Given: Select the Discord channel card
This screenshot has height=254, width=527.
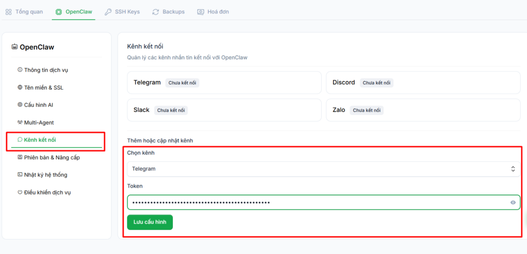Looking at the screenshot, I should point(423,82).
